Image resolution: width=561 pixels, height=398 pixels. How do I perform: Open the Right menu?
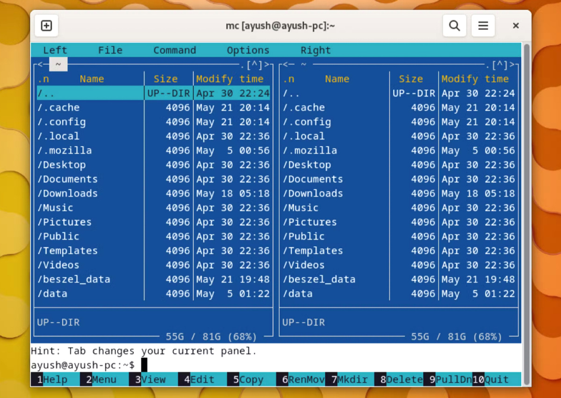click(x=316, y=50)
